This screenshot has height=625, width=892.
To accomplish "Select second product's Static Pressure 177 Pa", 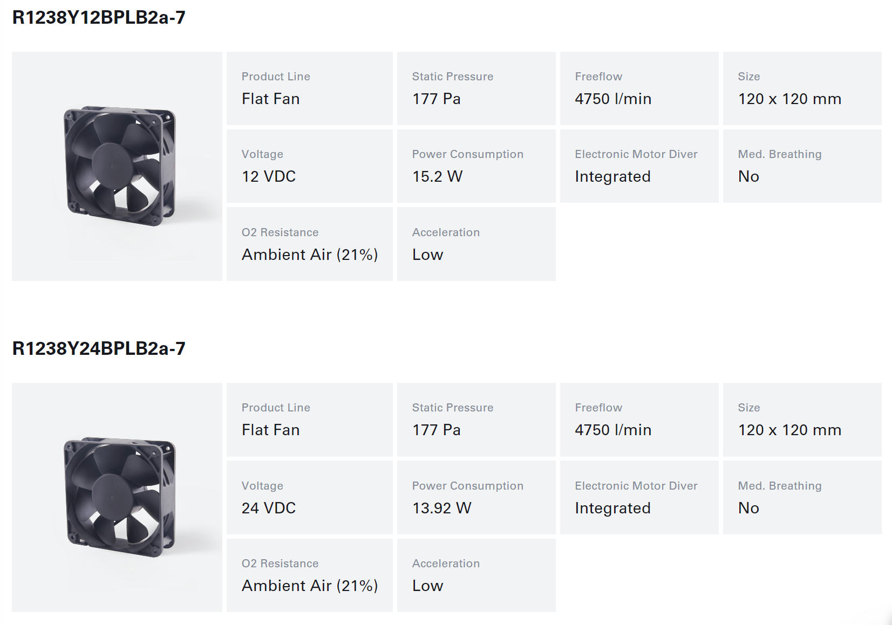I will point(476,420).
